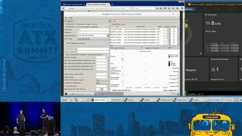Image resolution: width=242 pixels, height=136 pixels.
Task: Switch to the Environment Variables tab
Action: [x=78, y=55]
